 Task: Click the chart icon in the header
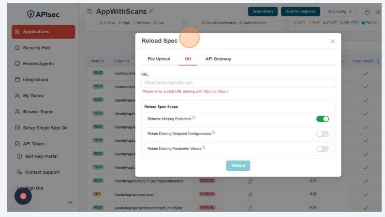378,12
